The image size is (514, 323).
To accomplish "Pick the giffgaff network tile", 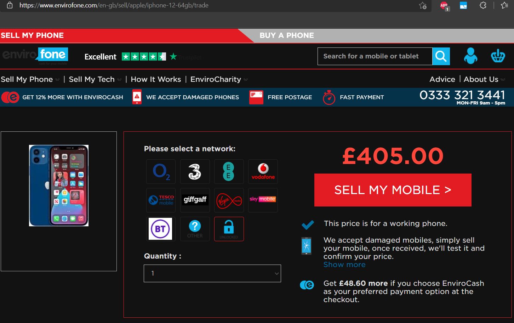I will point(195,200).
